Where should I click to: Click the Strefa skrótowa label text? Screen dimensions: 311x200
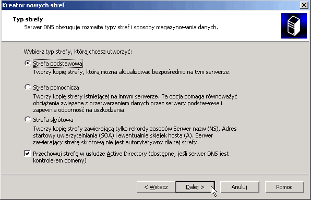coord(53,120)
